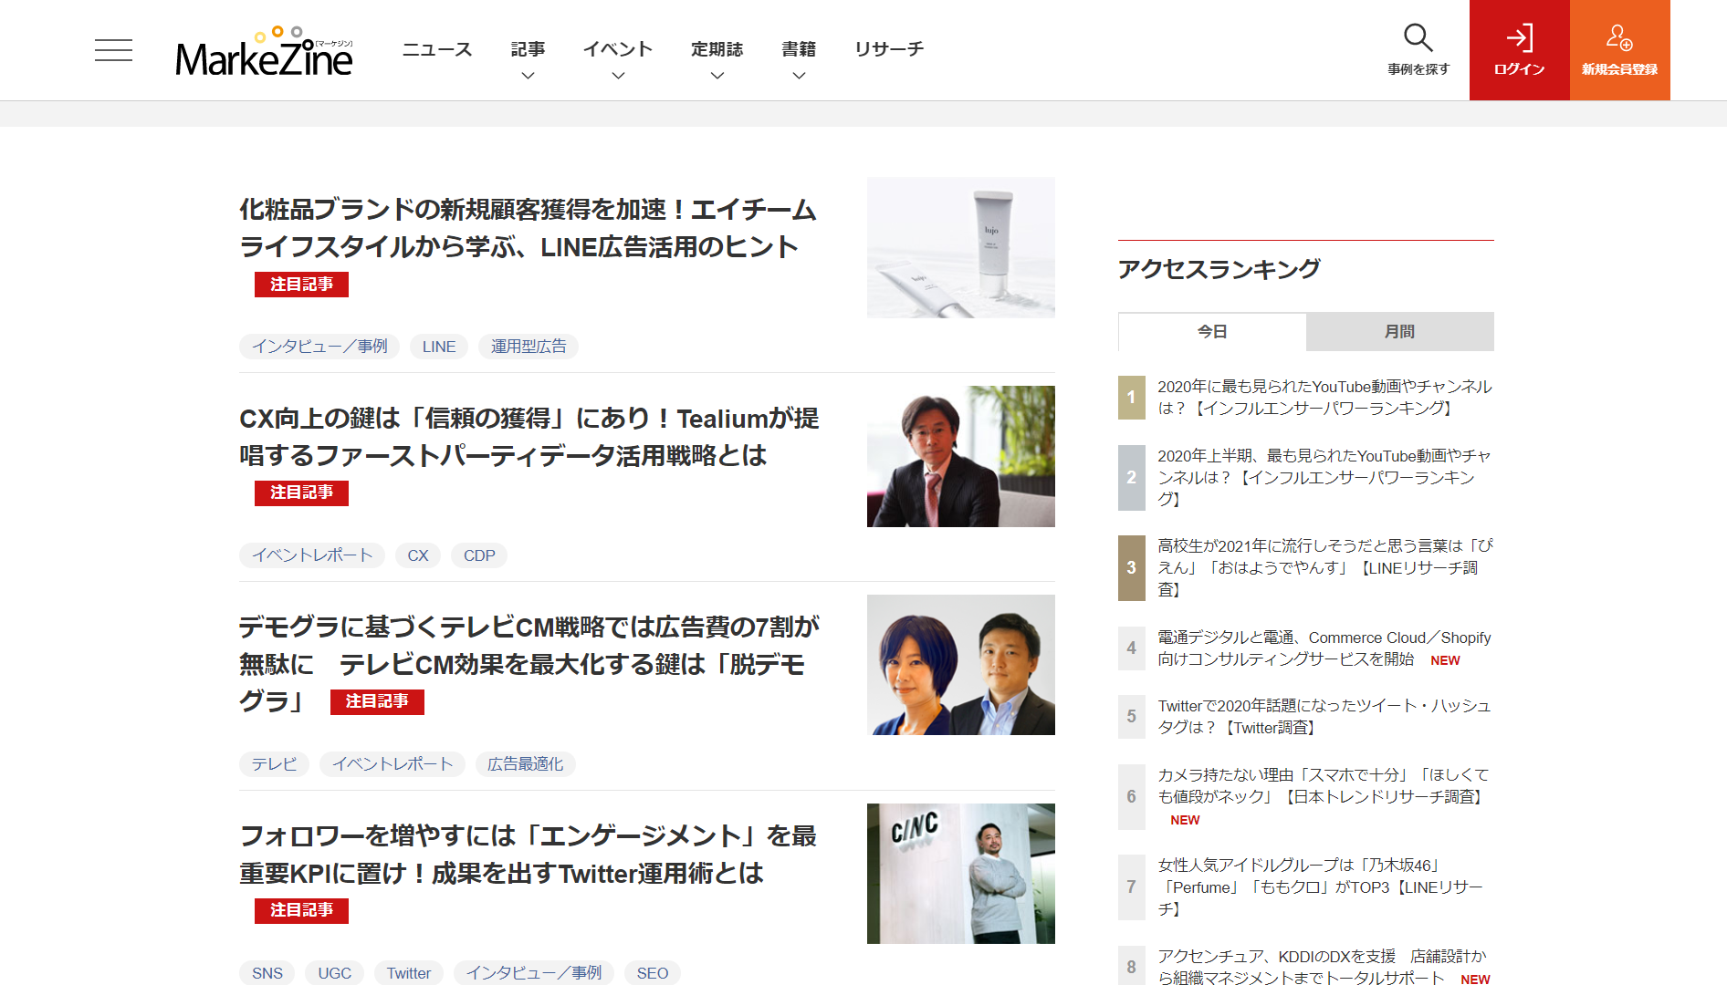Click the cosmetics tube article thumbnail
Screen dimensions: 1727x985
pyautogui.click(x=961, y=247)
